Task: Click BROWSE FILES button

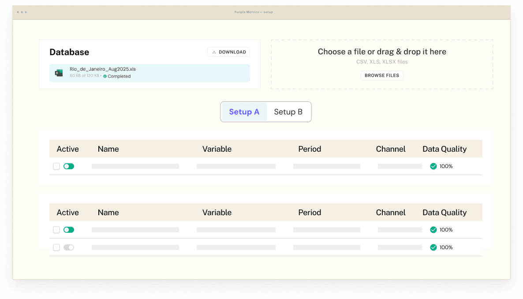Action: pyautogui.click(x=382, y=75)
